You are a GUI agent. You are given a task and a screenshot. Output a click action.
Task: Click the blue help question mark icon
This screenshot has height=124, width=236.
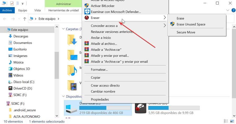coord(233,10)
